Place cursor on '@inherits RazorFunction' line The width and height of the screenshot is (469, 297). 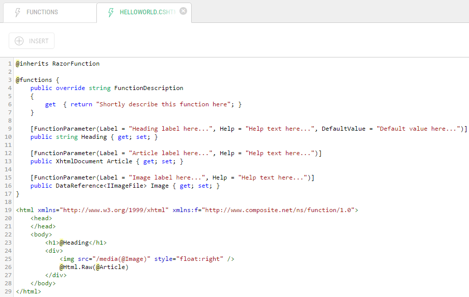[x=58, y=64]
